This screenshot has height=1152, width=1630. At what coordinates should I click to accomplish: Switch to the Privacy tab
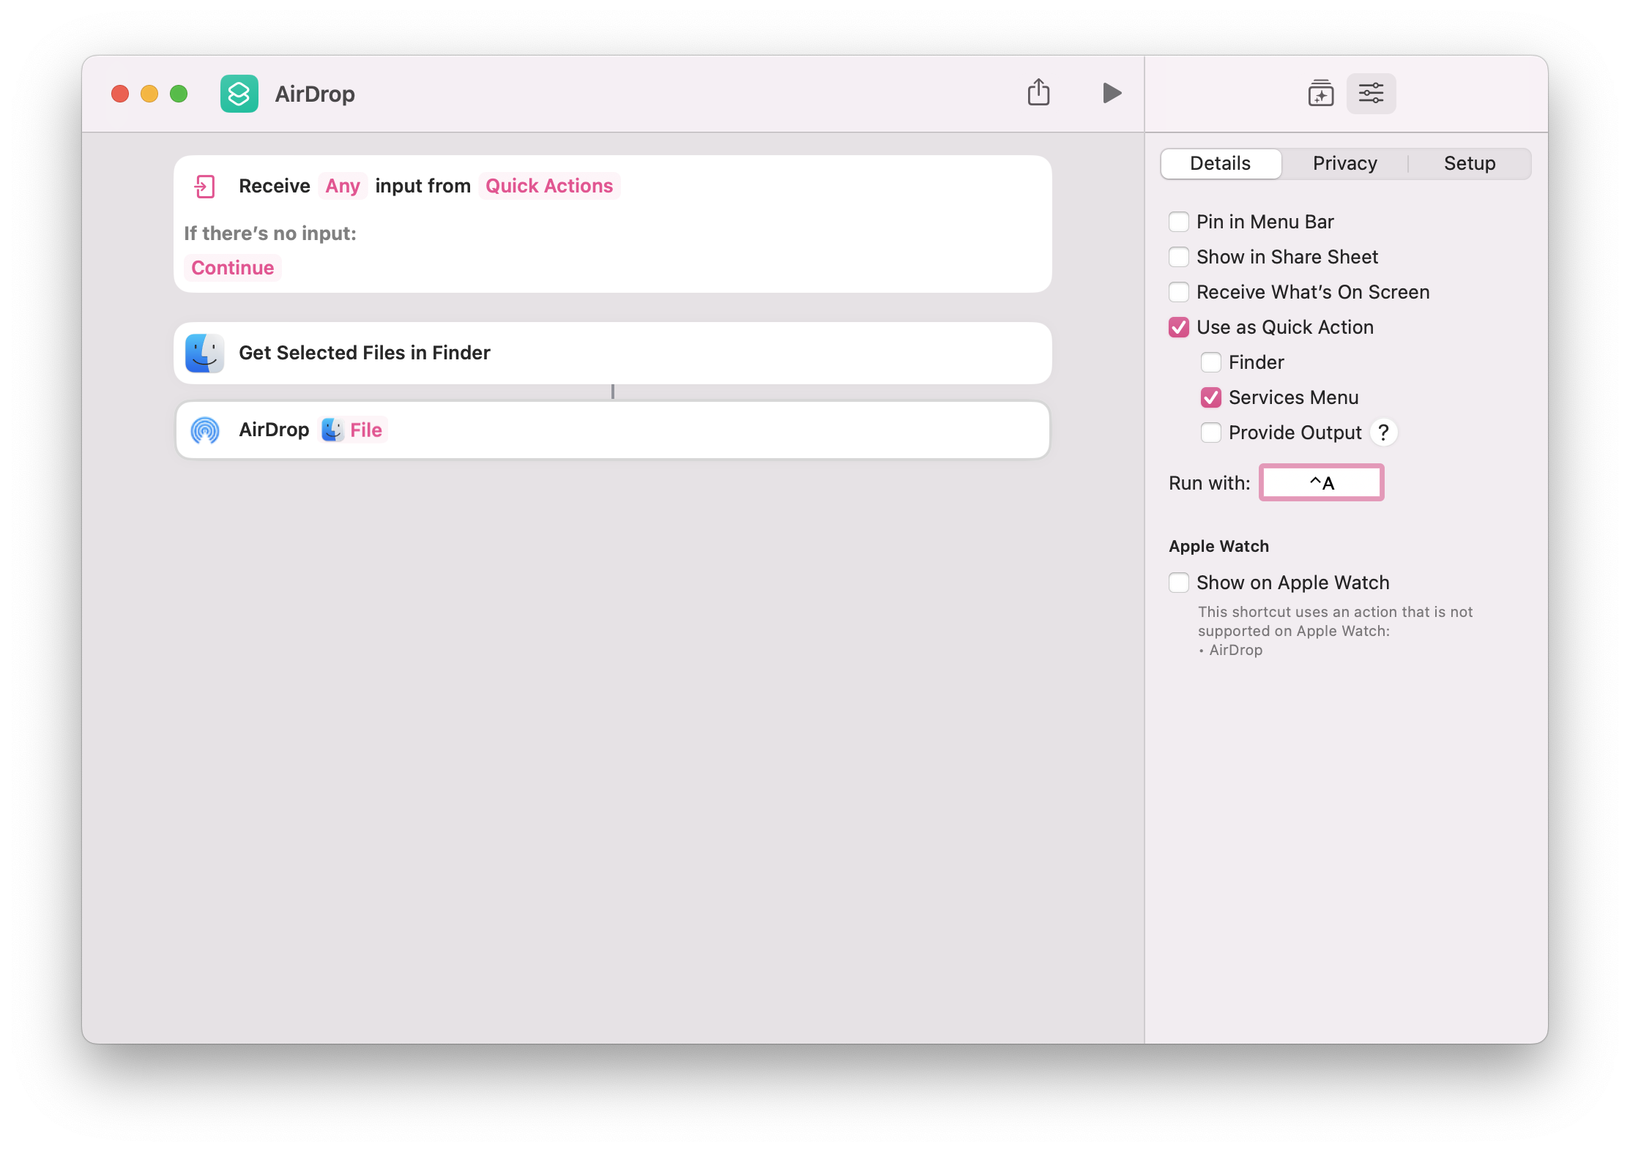[1344, 163]
